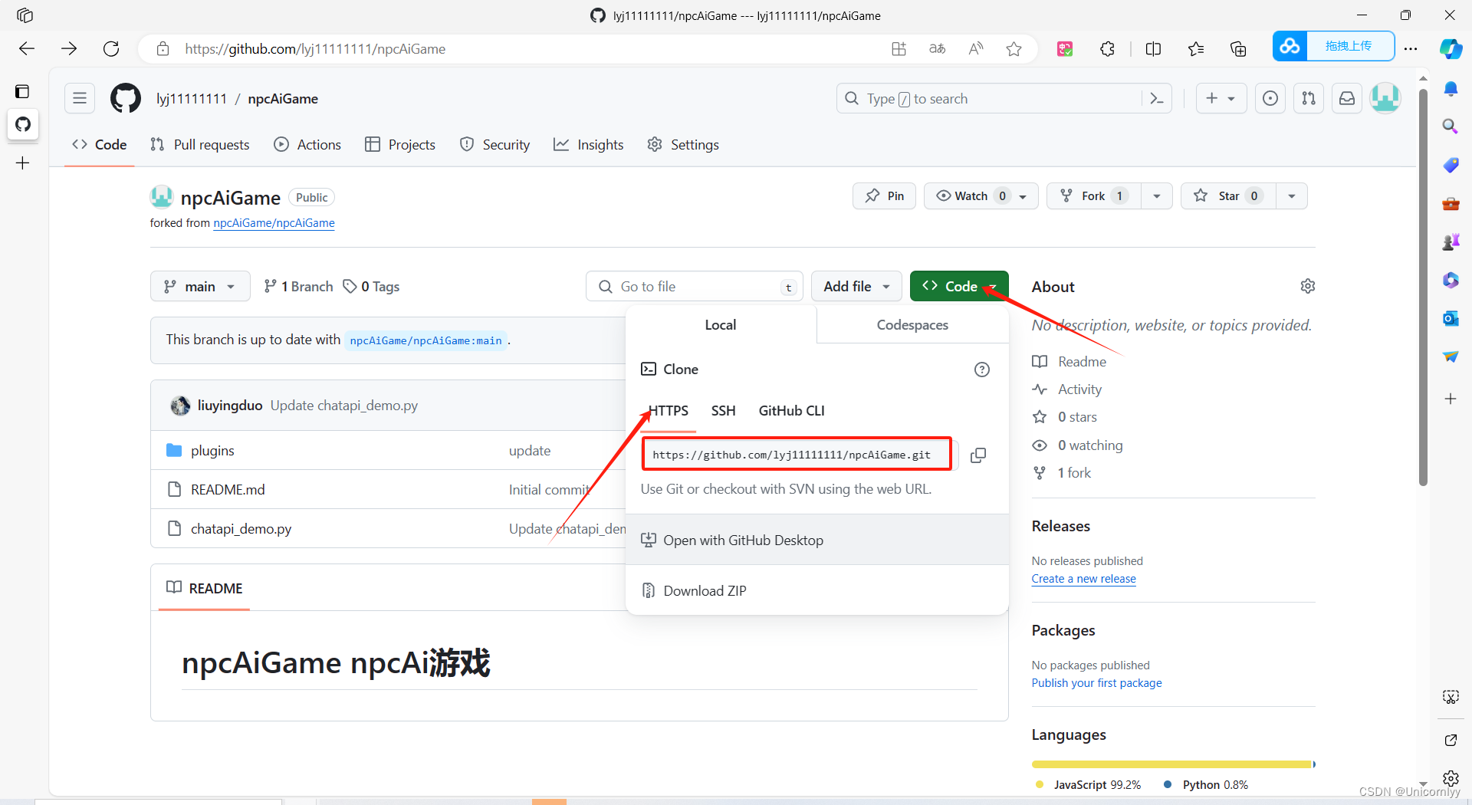Viewport: 1472px width, 805px height.
Task: Publish your first package link
Action: pyautogui.click(x=1096, y=683)
